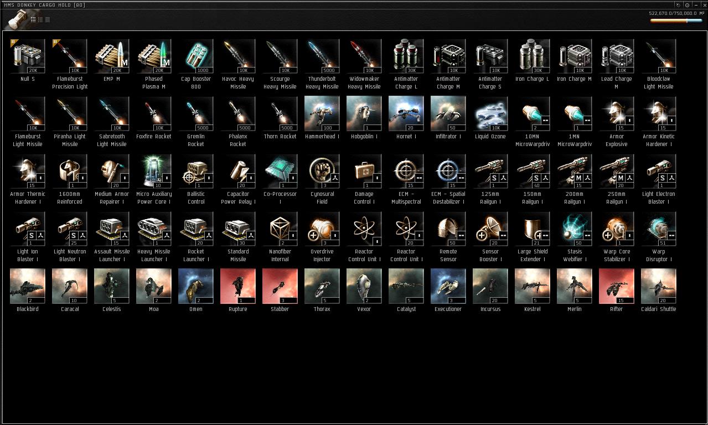The width and height of the screenshot is (708, 425).
Task: Select the Armor Thermic Hardener I
Action: click(x=28, y=171)
